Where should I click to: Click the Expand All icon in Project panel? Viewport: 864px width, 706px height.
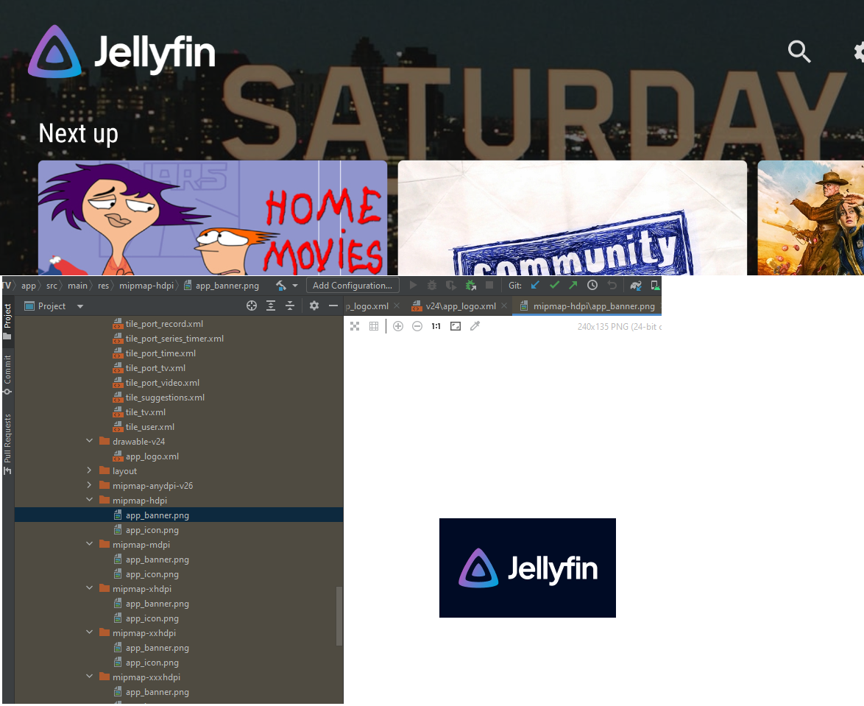point(271,306)
